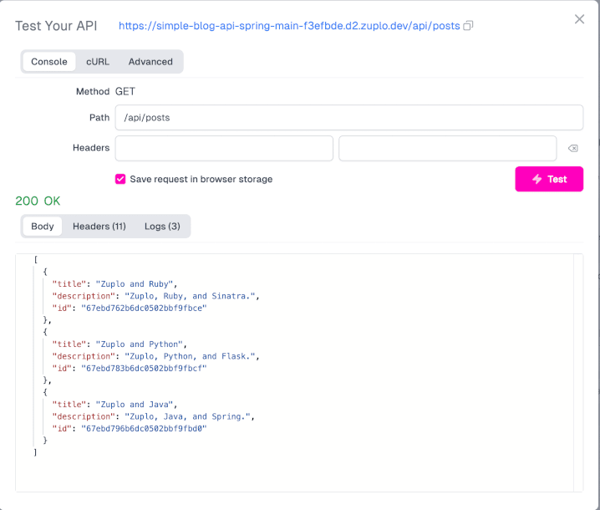This screenshot has width=600, height=510.
Task: Remove the header row with the delete icon
Action: click(x=572, y=149)
